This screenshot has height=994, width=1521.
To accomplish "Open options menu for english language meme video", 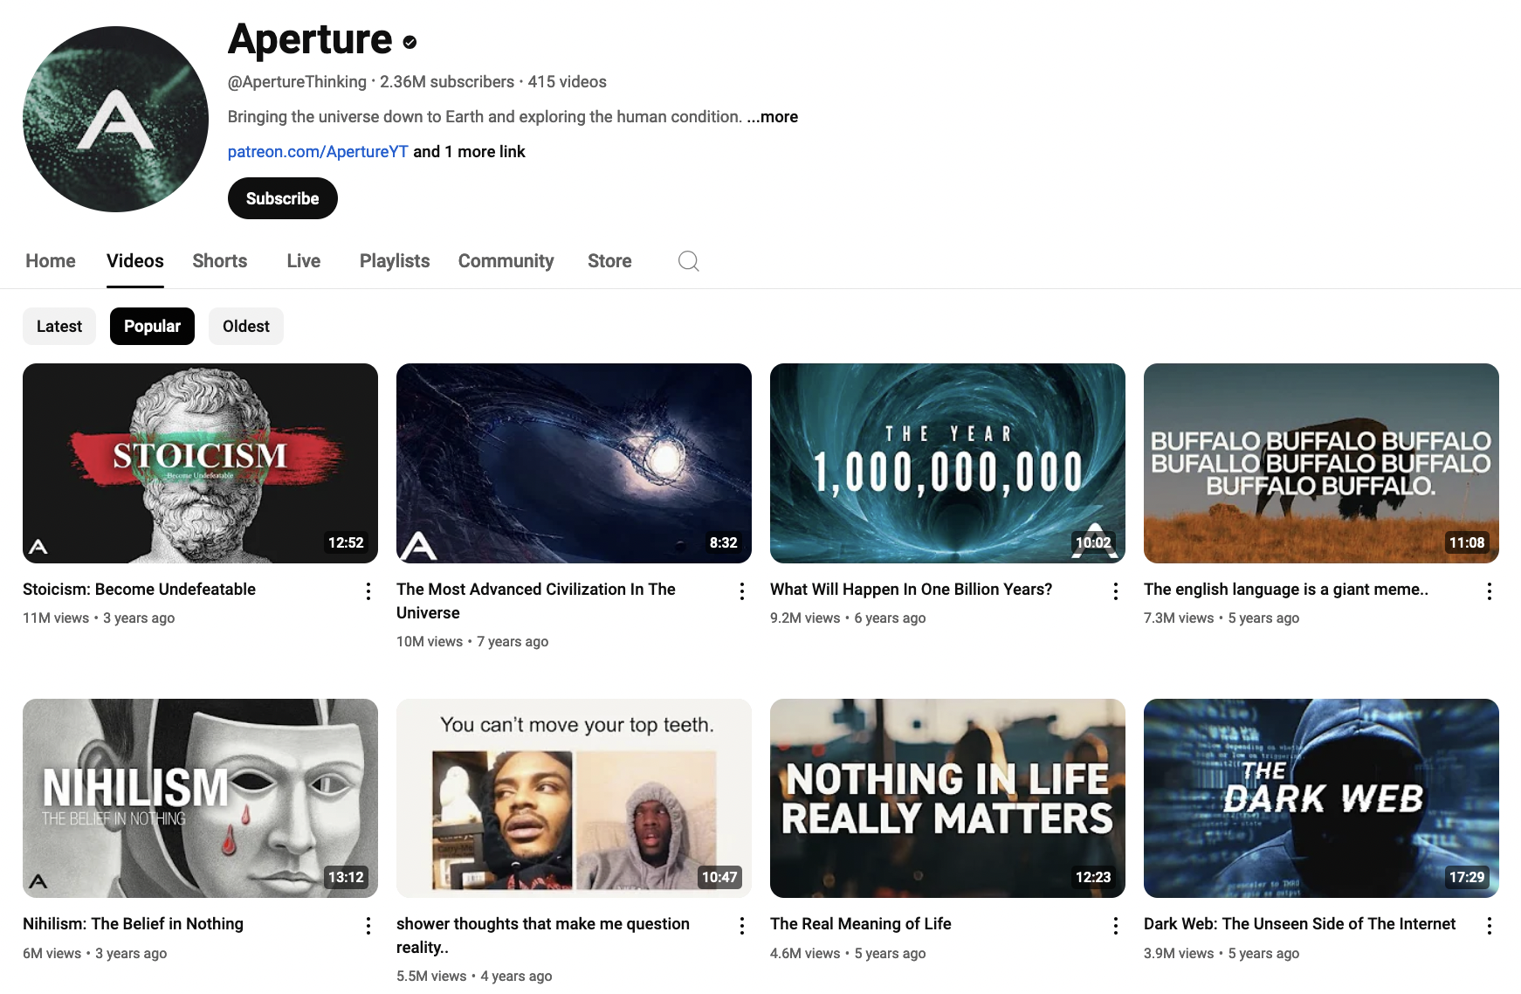I will click(1490, 591).
